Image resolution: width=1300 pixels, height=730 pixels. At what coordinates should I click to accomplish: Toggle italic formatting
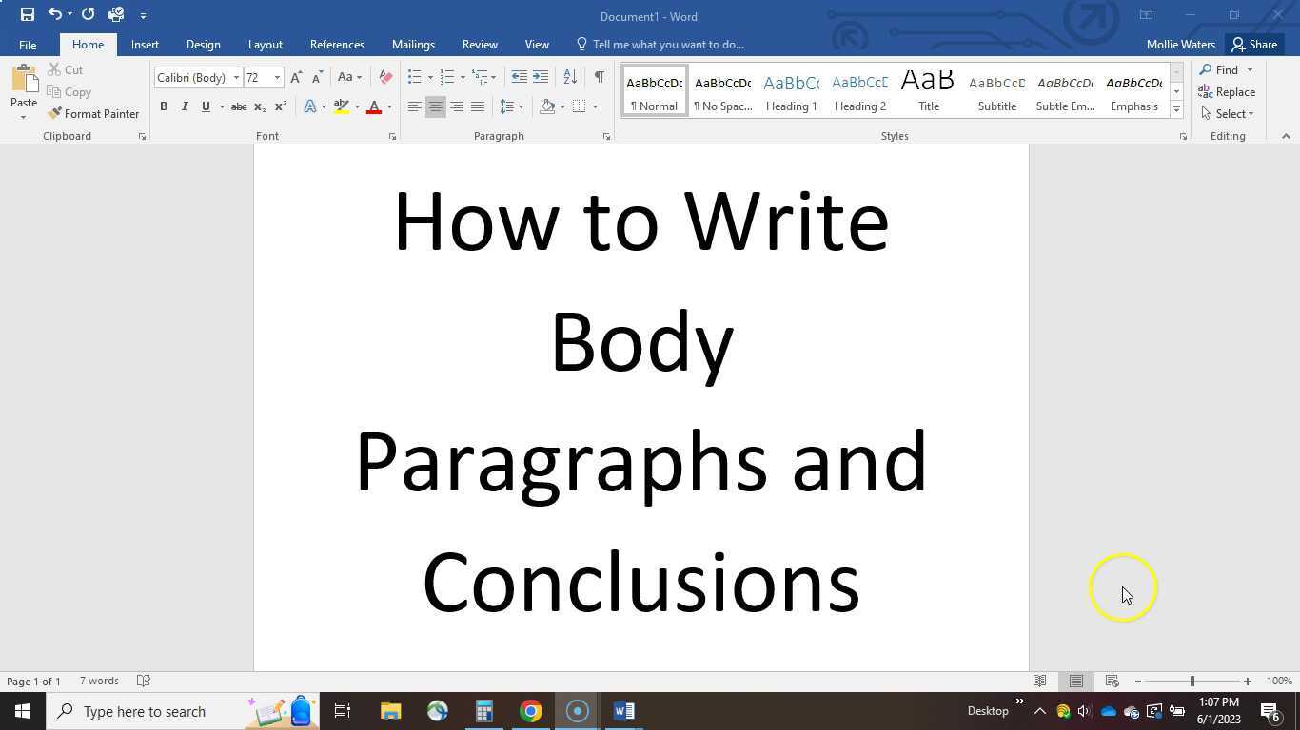(185, 106)
